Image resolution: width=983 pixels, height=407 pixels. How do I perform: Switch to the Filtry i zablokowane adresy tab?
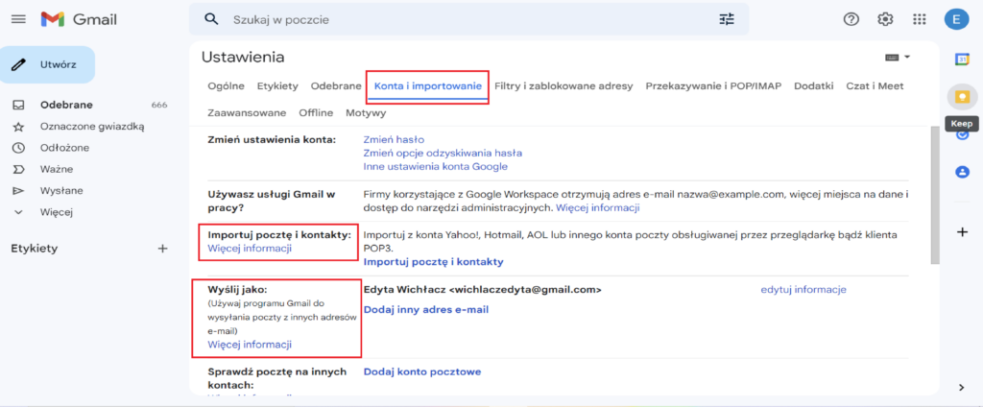(563, 86)
